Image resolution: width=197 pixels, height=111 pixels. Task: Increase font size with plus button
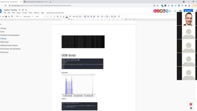tap(54, 16)
